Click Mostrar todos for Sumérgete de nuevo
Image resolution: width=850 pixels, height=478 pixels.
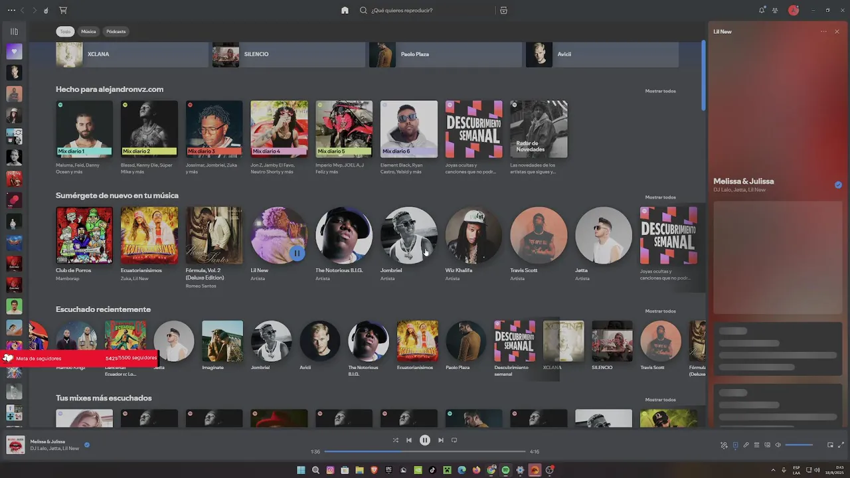pos(660,197)
